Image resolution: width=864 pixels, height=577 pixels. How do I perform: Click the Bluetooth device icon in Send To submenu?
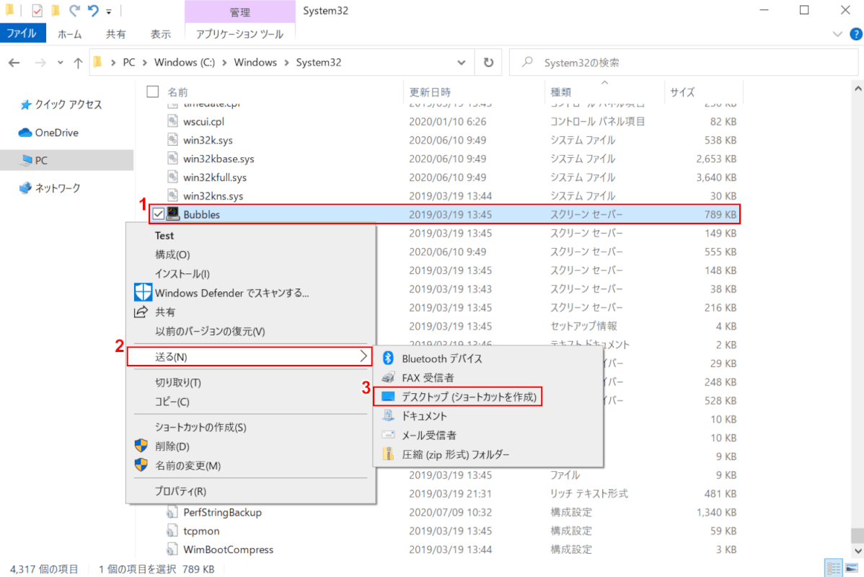[x=388, y=358]
